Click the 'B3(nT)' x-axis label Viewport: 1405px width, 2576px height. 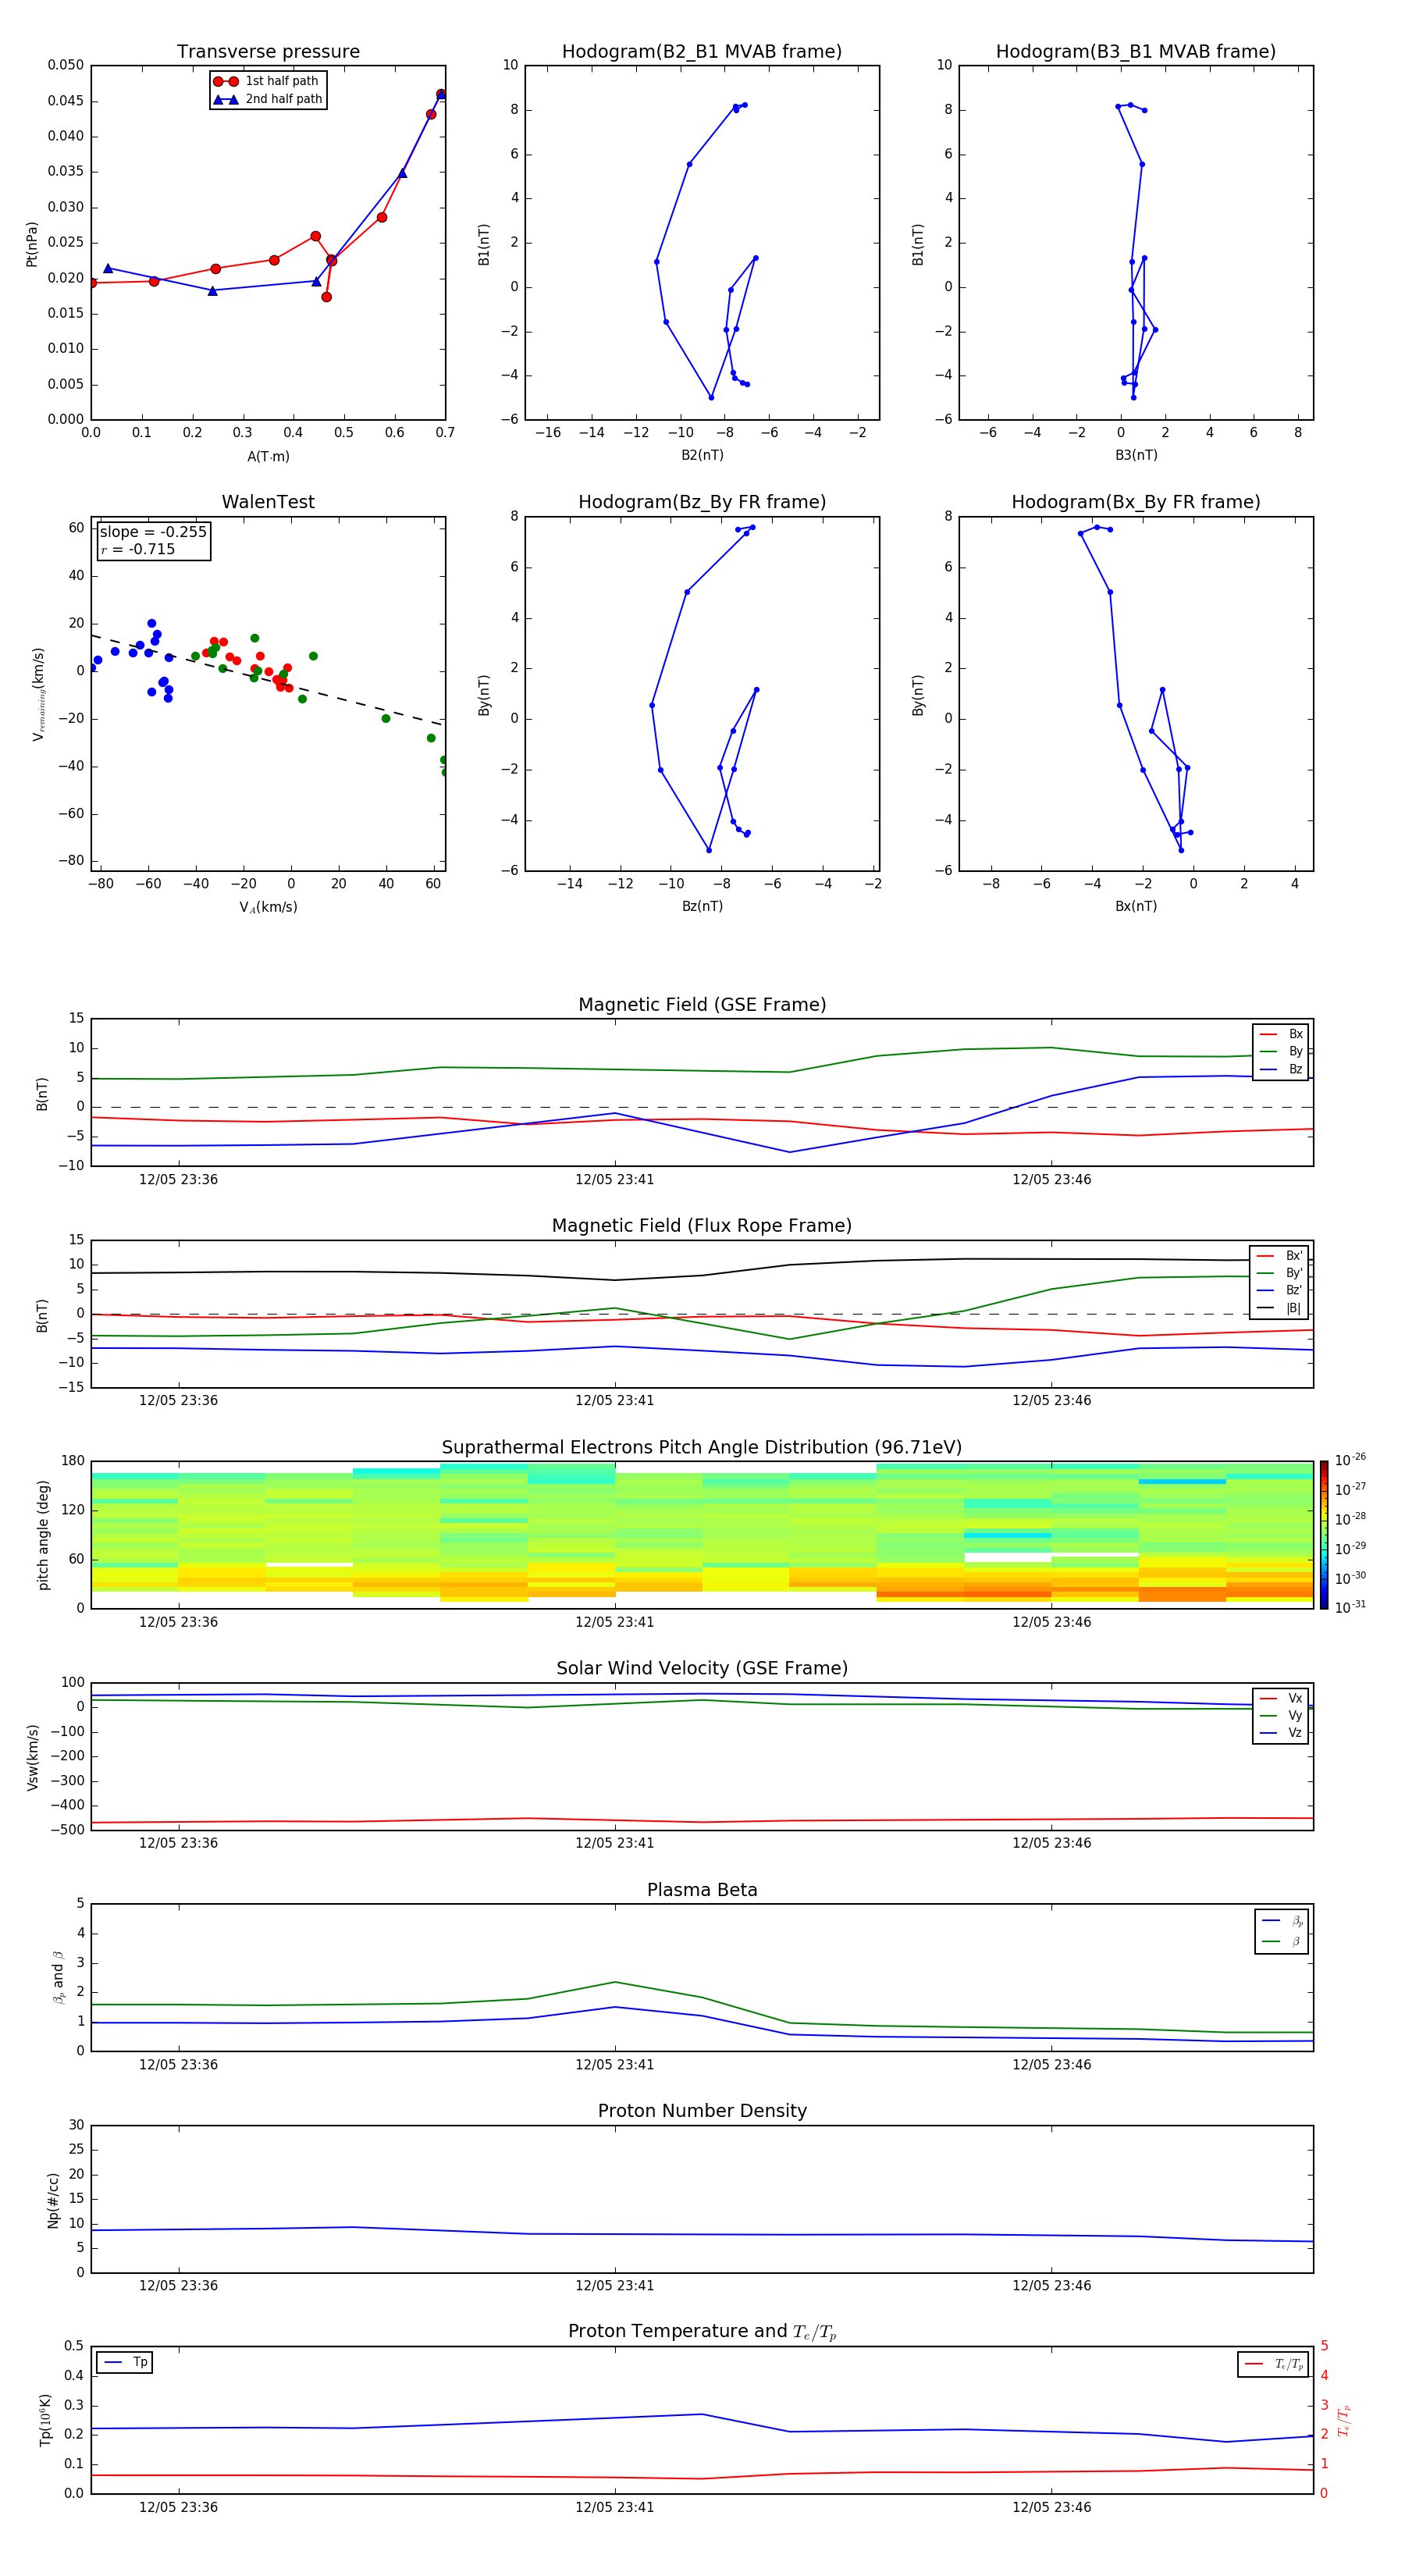tap(1136, 455)
